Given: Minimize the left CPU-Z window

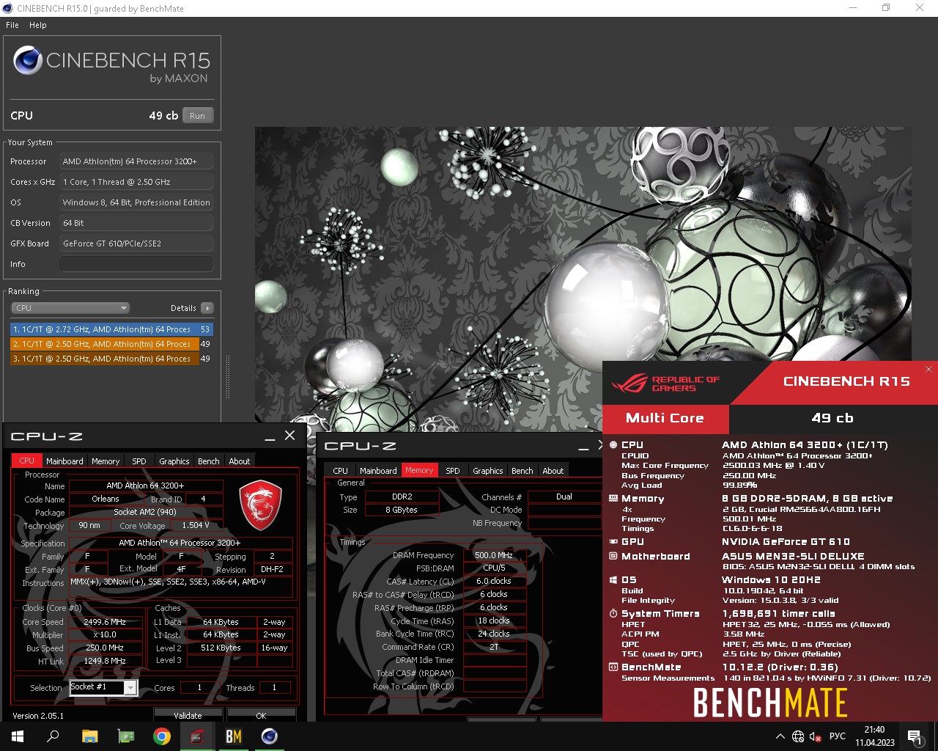Looking at the screenshot, I should 270,436.
